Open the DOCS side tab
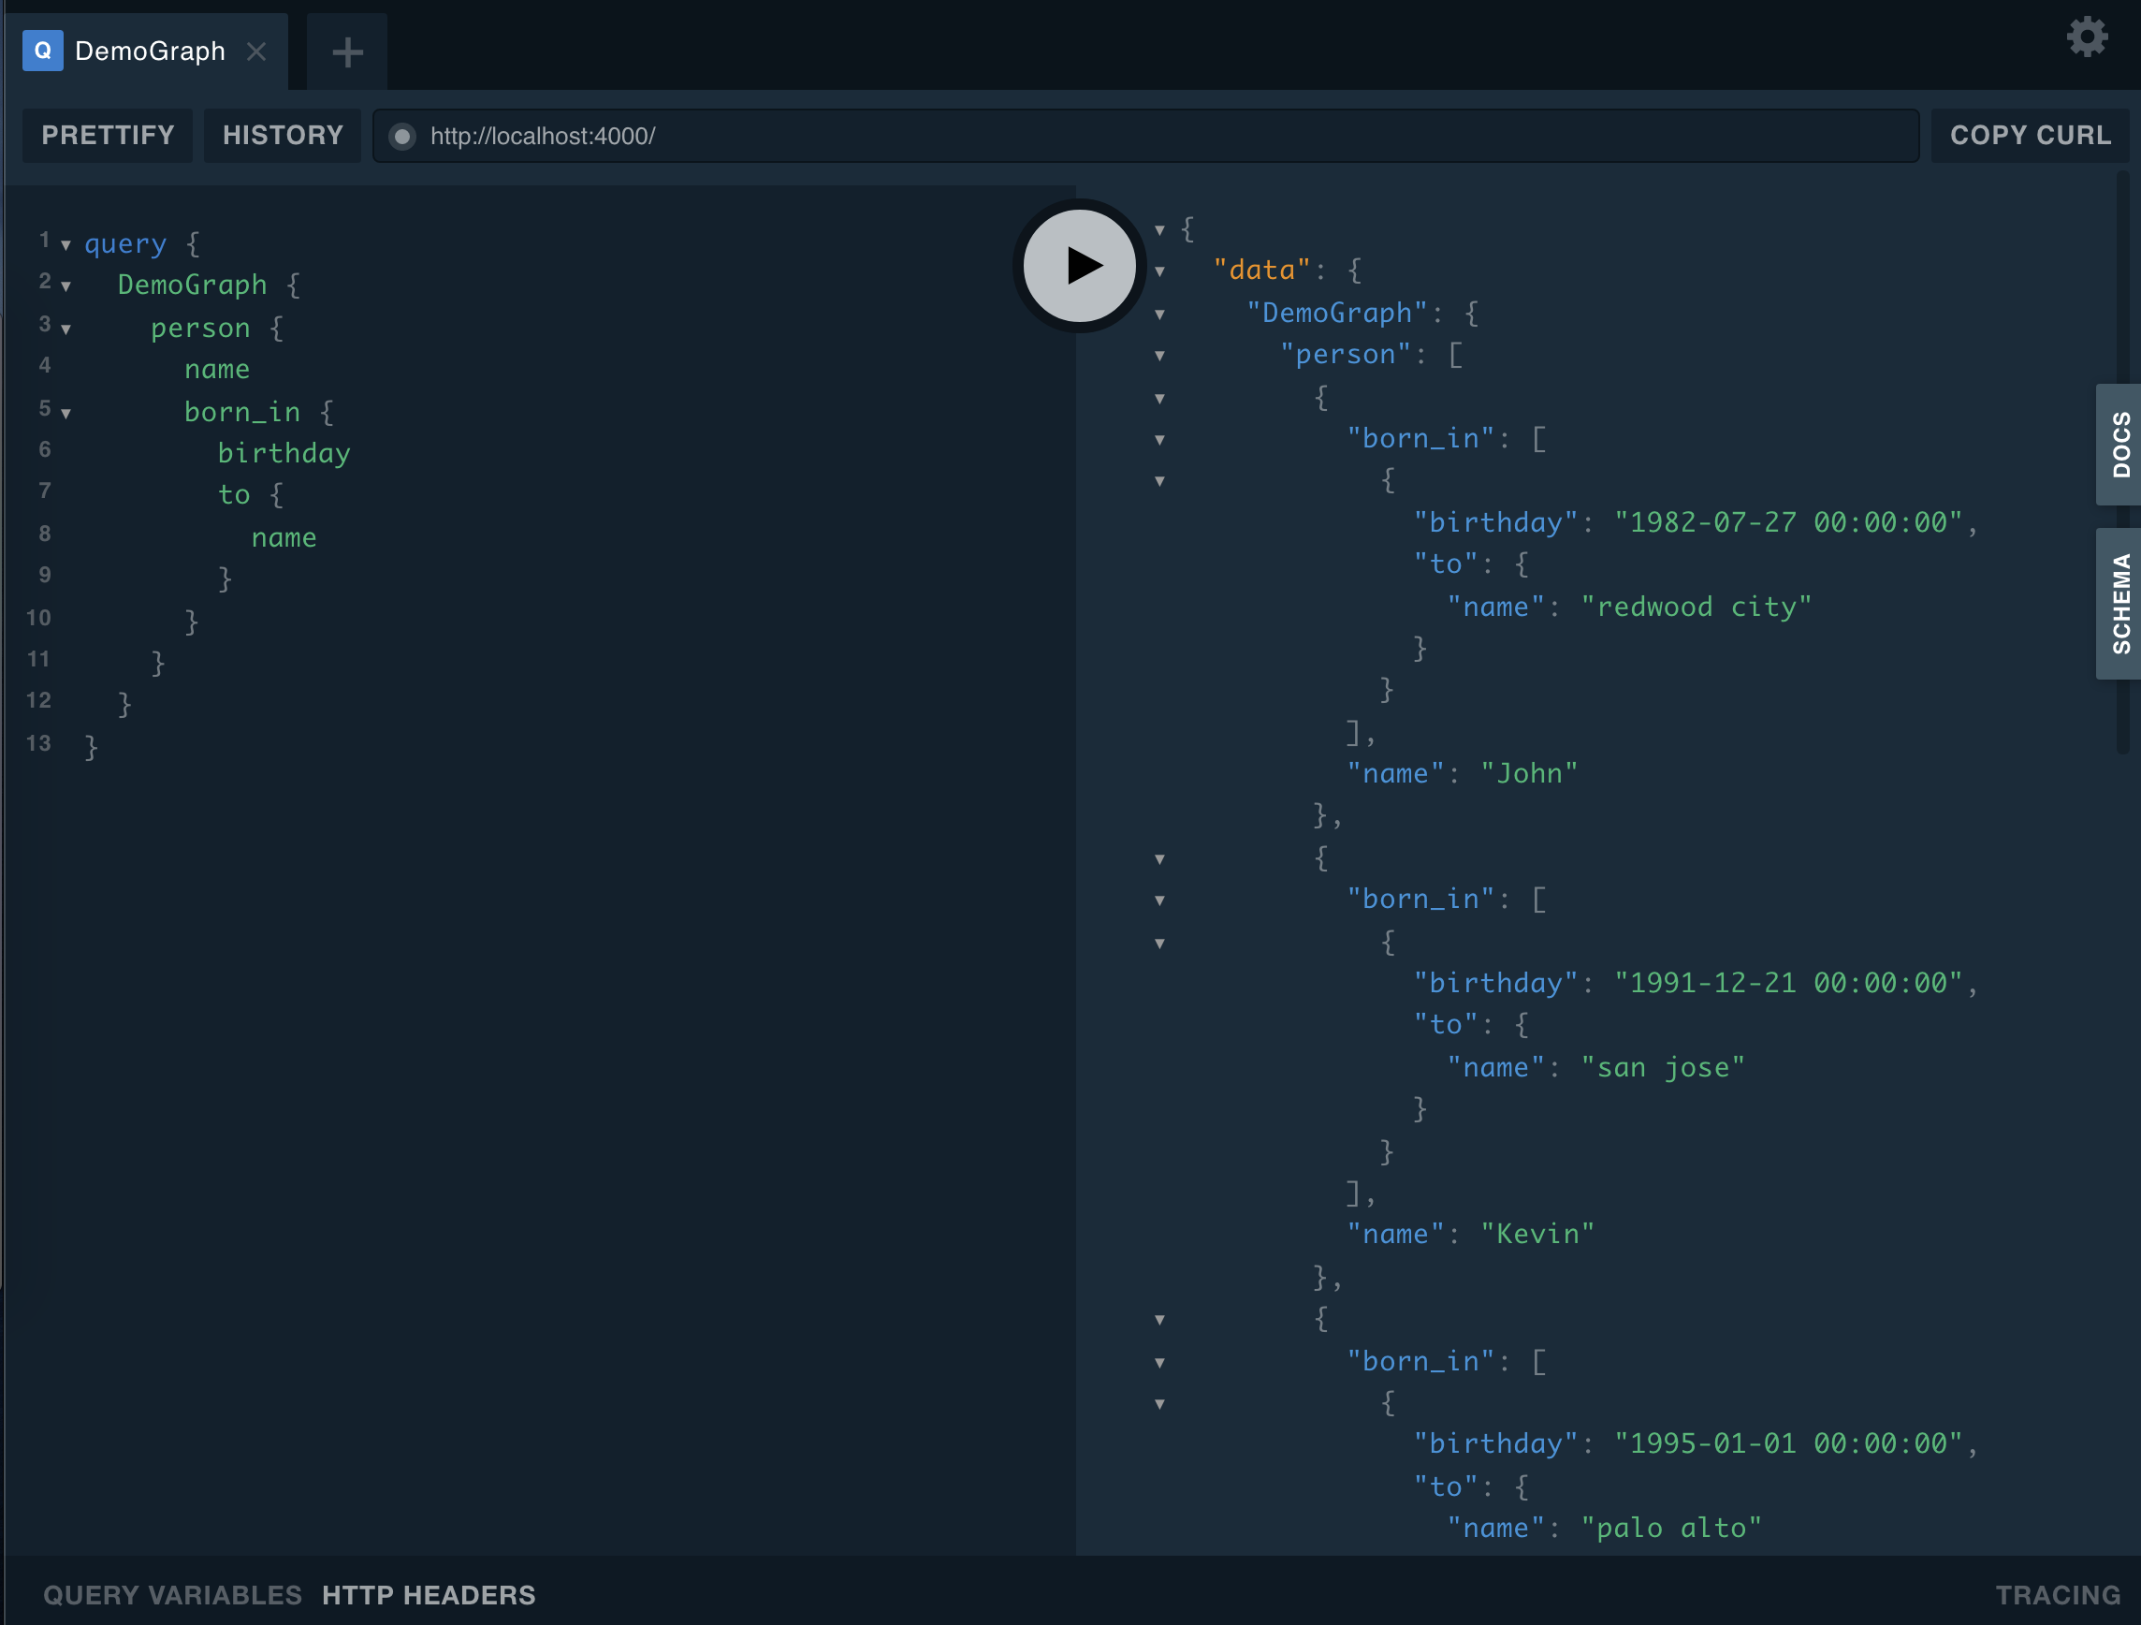 [2119, 445]
